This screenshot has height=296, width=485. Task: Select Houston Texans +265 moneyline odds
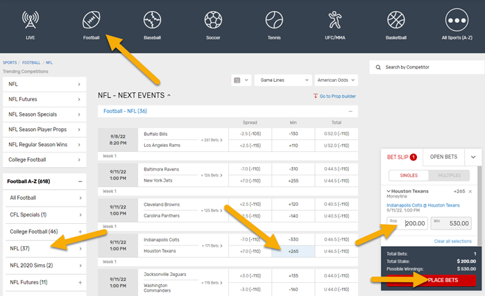coord(293,251)
